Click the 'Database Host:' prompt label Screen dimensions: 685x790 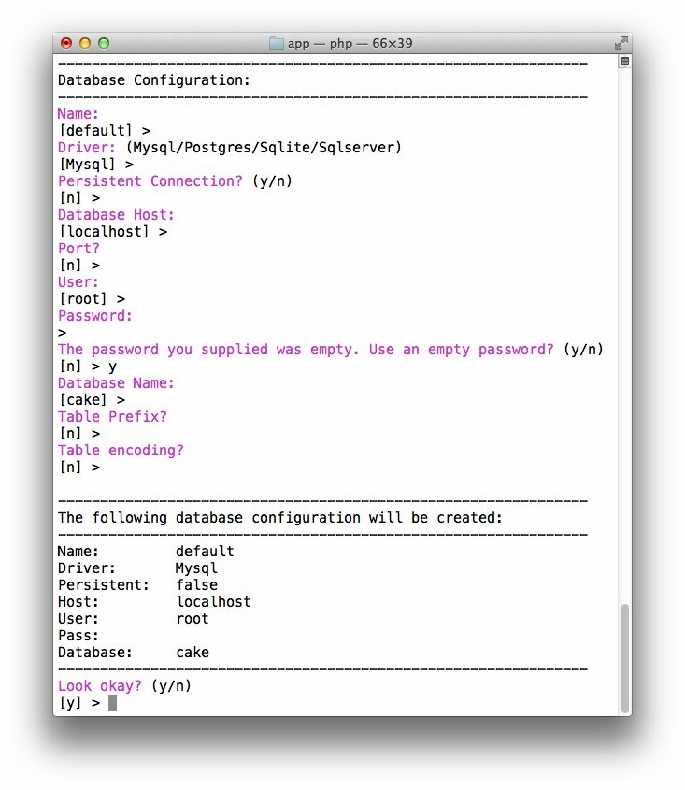[117, 215]
